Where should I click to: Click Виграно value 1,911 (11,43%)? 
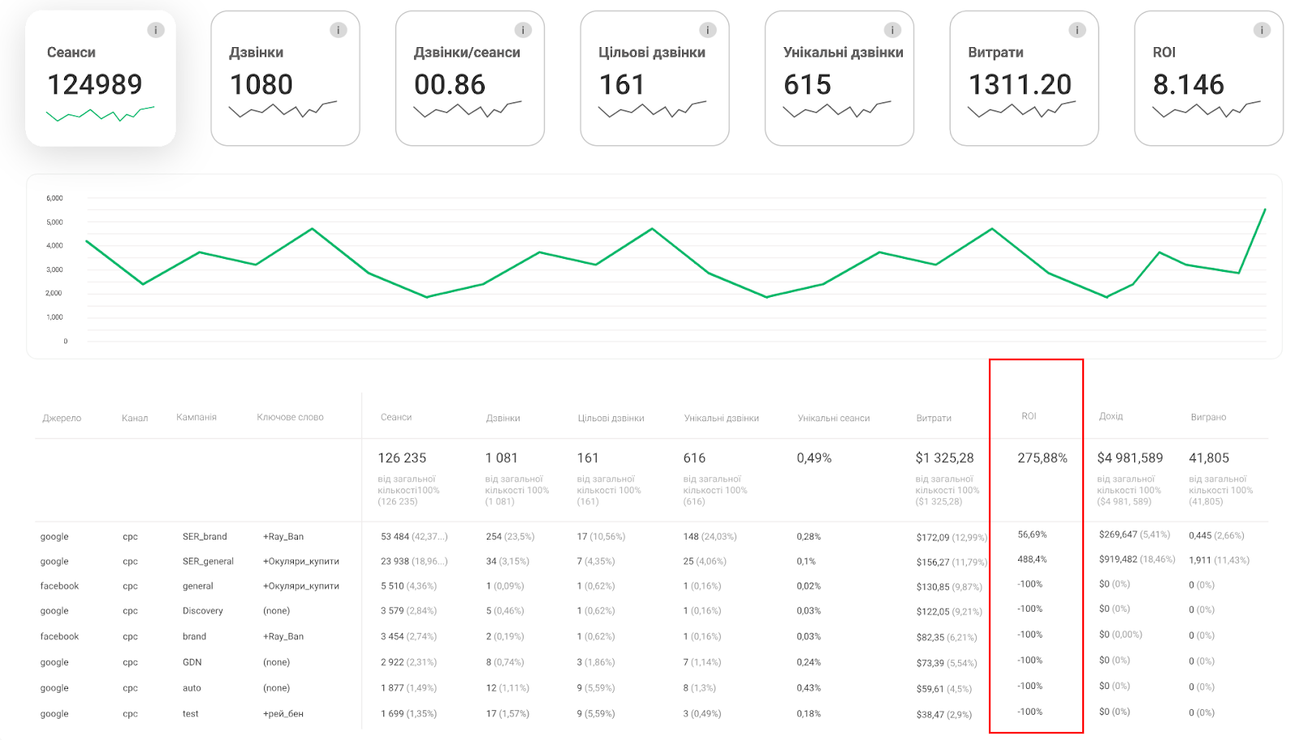point(1219,560)
